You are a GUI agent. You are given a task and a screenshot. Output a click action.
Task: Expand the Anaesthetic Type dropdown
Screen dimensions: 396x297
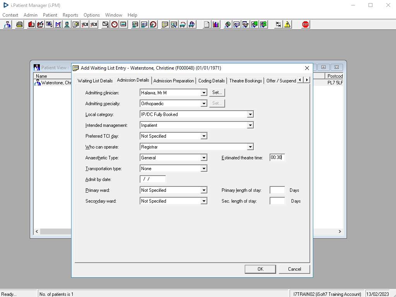204,158
